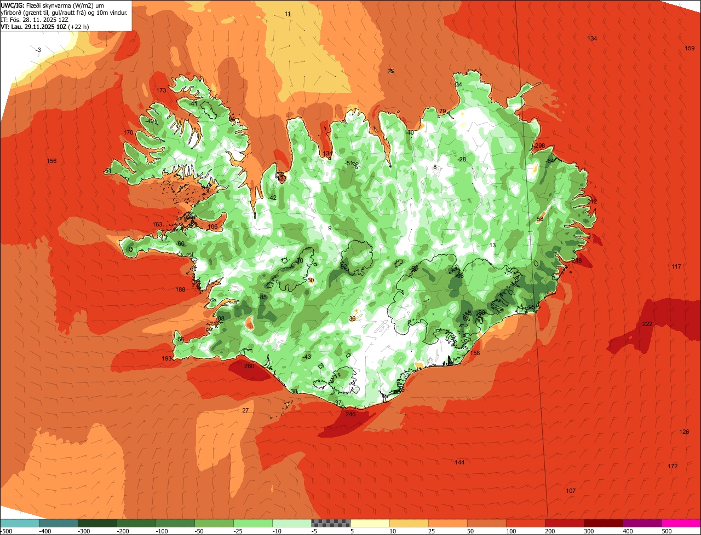Click the checkered legend swatch between -5 and 5
701x535 pixels.
[x=331, y=523]
